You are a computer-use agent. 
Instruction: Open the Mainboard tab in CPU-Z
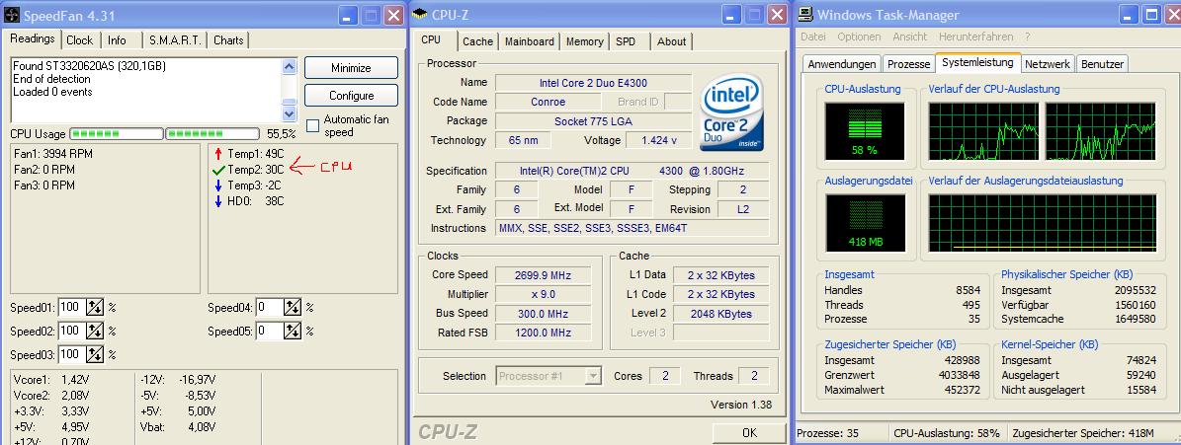click(530, 42)
